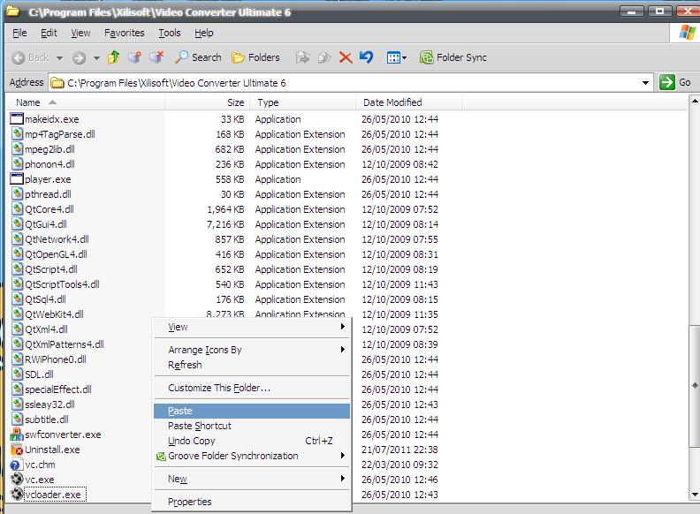Expand the Address bar dropdown list
700x514 pixels.
click(645, 83)
